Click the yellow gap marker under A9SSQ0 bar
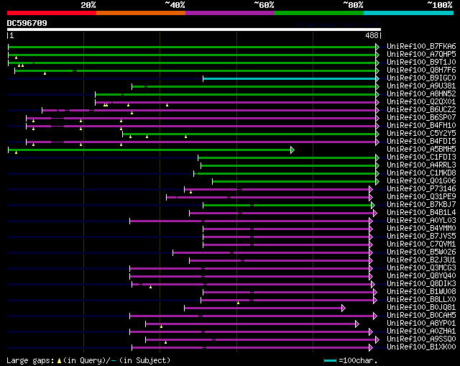Screen dimensions: 460x366 click(166, 342)
